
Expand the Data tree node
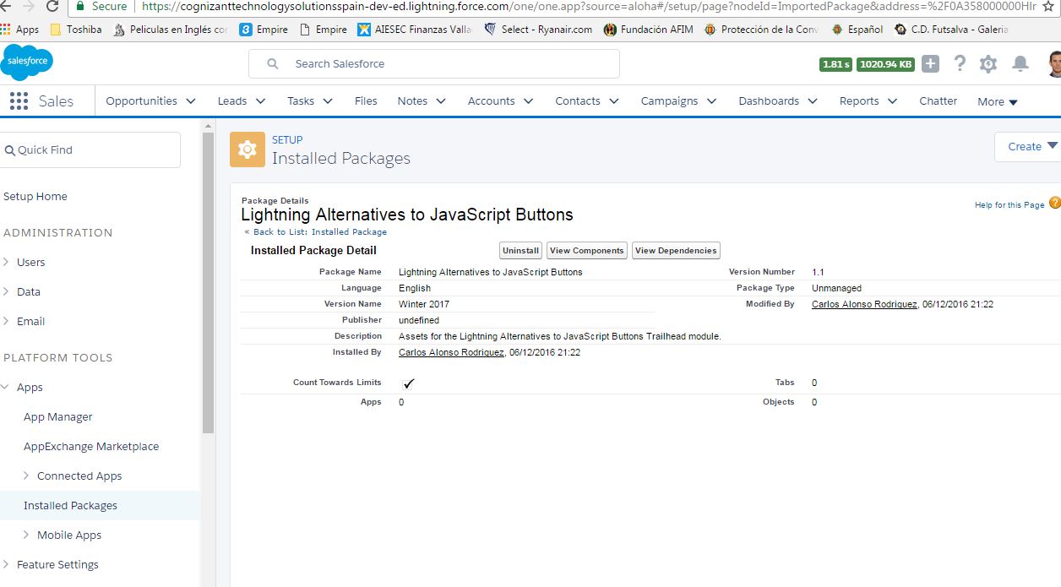click(7, 291)
